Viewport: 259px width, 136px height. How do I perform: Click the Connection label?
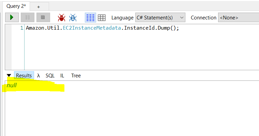pos(203,18)
